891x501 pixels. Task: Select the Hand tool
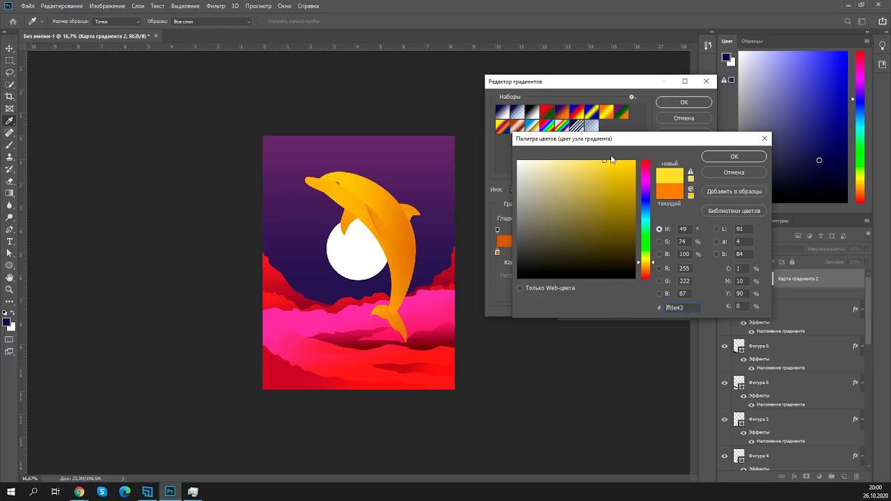[x=10, y=278]
